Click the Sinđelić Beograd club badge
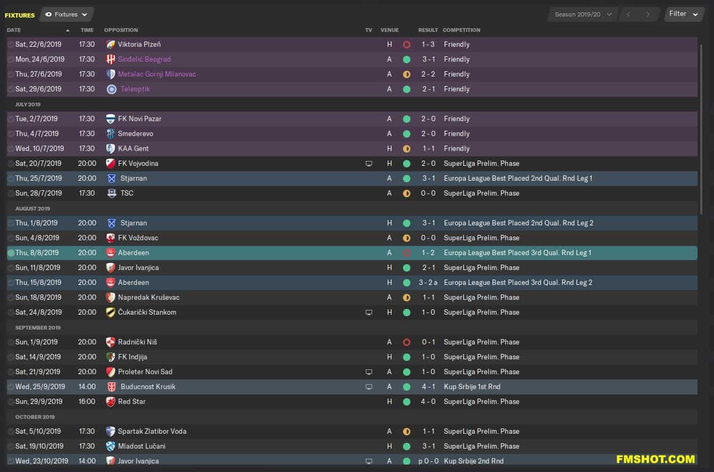 click(111, 60)
